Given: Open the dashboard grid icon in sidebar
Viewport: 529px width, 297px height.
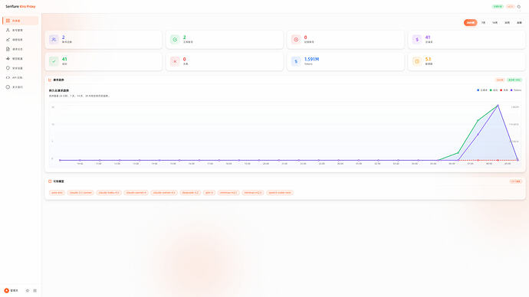Looking at the screenshot, I should click(x=8, y=21).
